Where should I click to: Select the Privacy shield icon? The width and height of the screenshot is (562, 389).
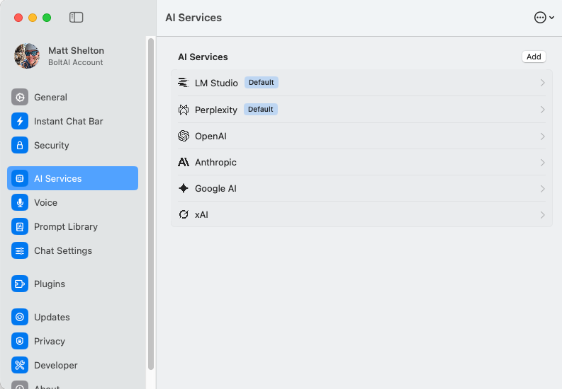[x=20, y=341]
